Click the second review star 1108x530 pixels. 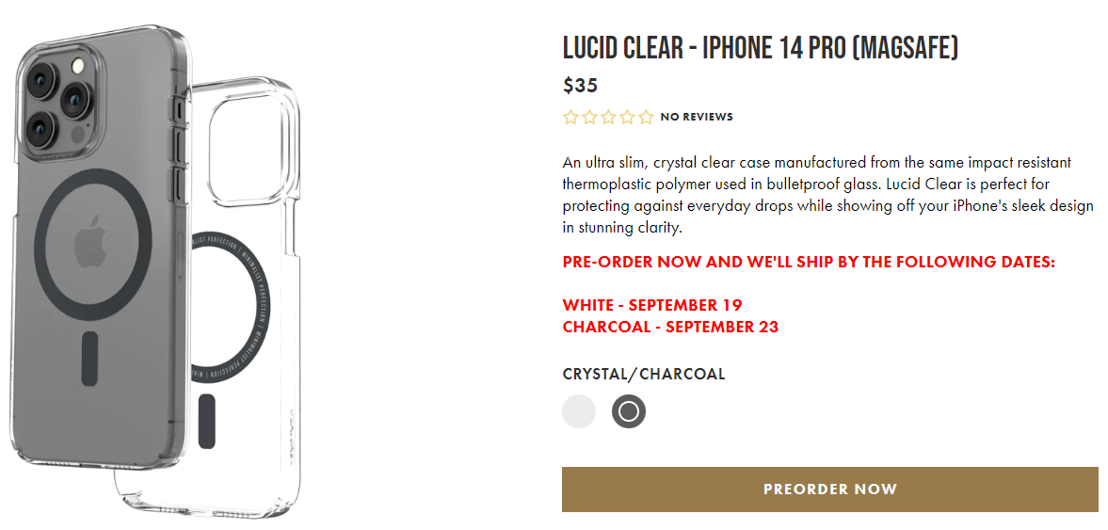pos(589,118)
